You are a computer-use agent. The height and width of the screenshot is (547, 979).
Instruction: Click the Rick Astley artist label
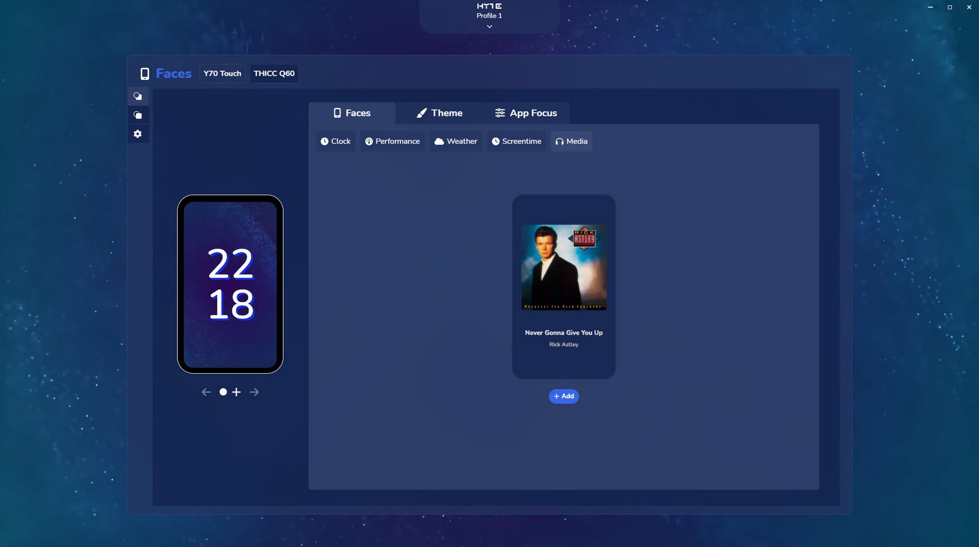click(564, 345)
